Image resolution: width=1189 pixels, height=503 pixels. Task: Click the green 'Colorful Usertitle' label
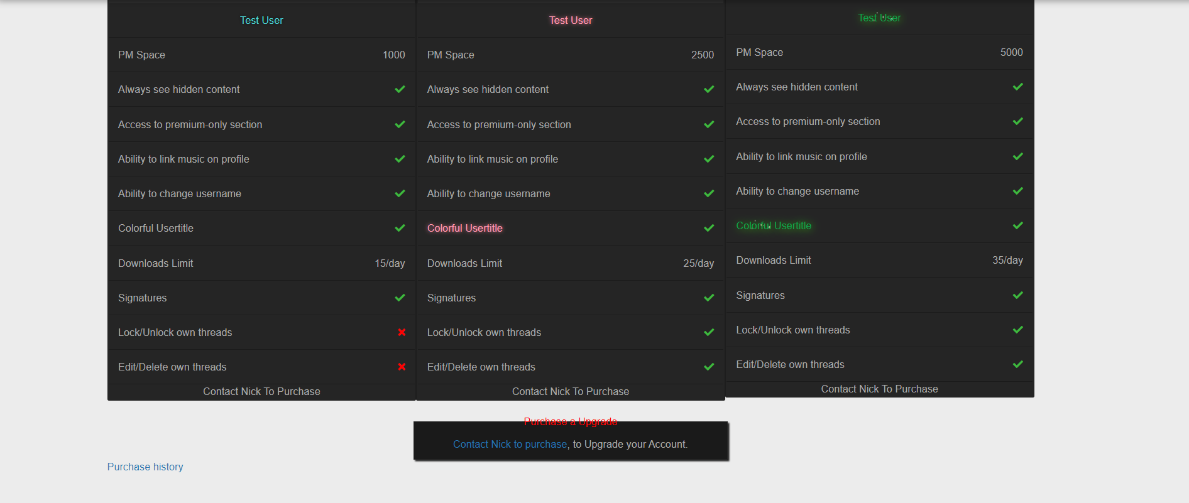click(x=774, y=225)
